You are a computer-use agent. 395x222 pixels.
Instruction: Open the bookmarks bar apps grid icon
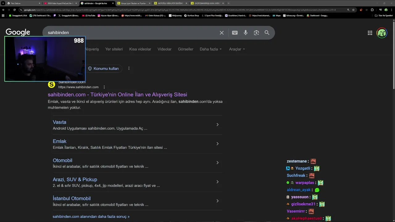[x=3, y=15]
